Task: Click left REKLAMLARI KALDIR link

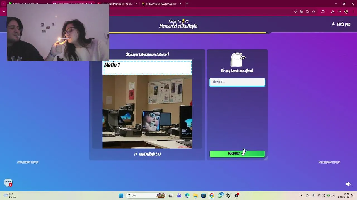Action: (28, 162)
